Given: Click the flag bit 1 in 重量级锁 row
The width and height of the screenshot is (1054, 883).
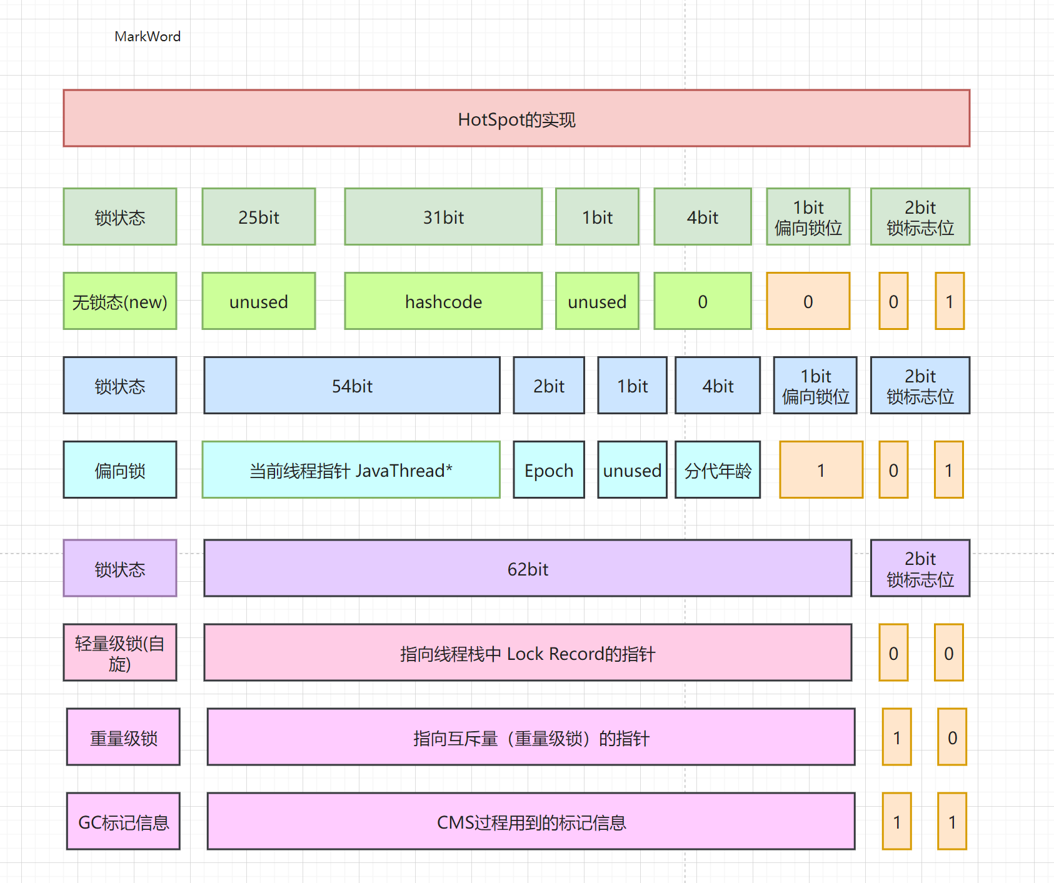Looking at the screenshot, I should tap(896, 737).
